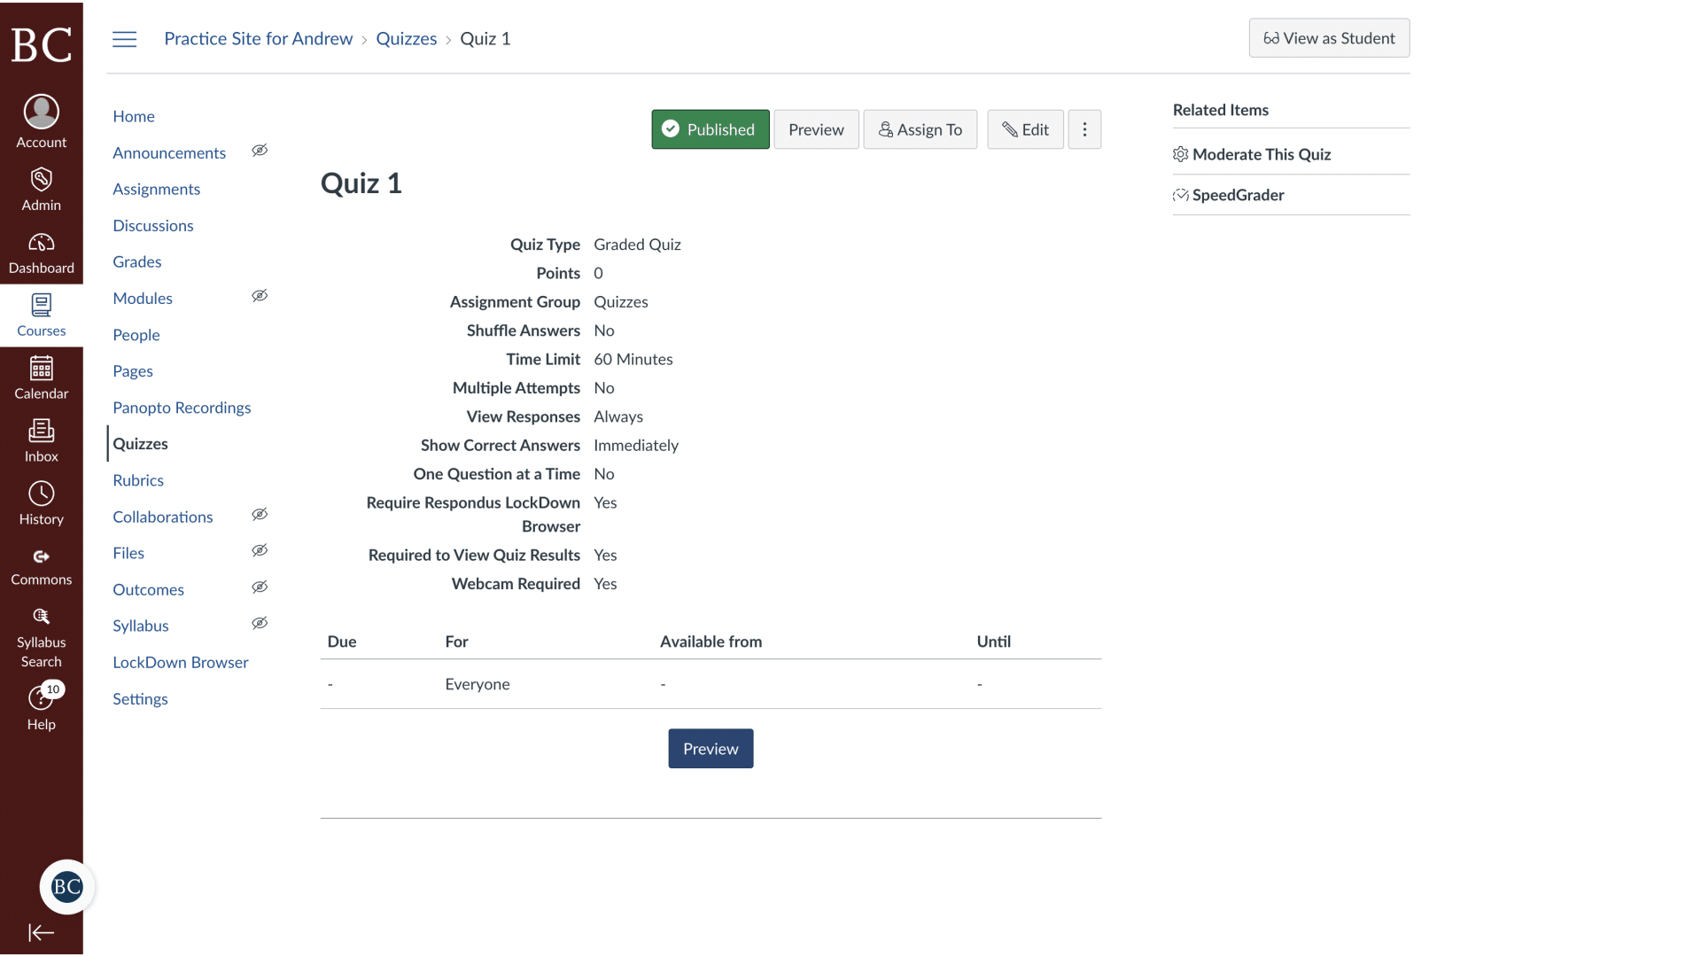Toggle visibility indicator next to Files
Image resolution: width=1701 pixels, height=957 pixels.
click(x=260, y=550)
